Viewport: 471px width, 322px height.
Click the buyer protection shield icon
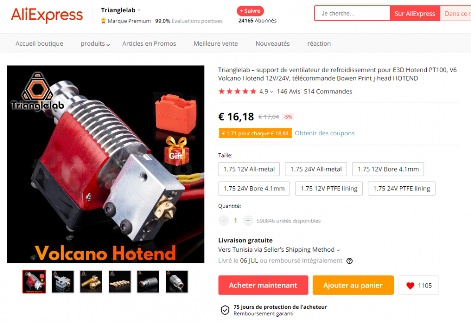coord(225,310)
